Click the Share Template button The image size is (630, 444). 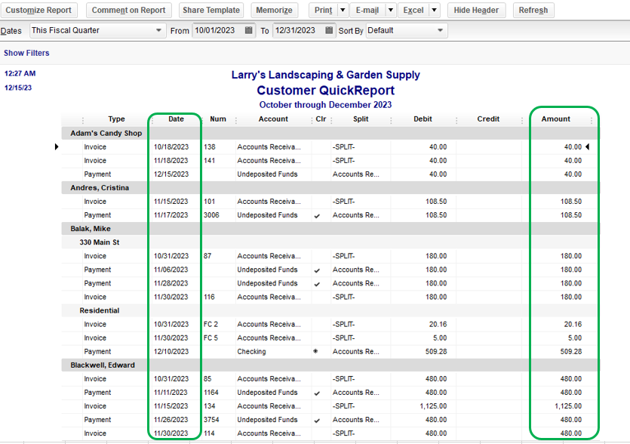click(211, 10)
